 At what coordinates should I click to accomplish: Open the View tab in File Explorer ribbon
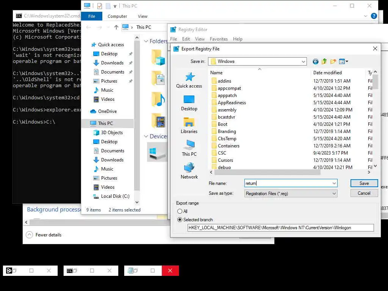(142, 16)
